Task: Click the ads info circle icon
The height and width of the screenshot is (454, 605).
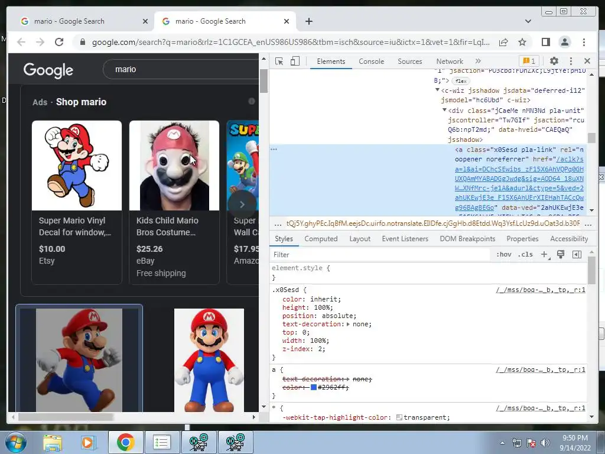Action: (252, 101)
